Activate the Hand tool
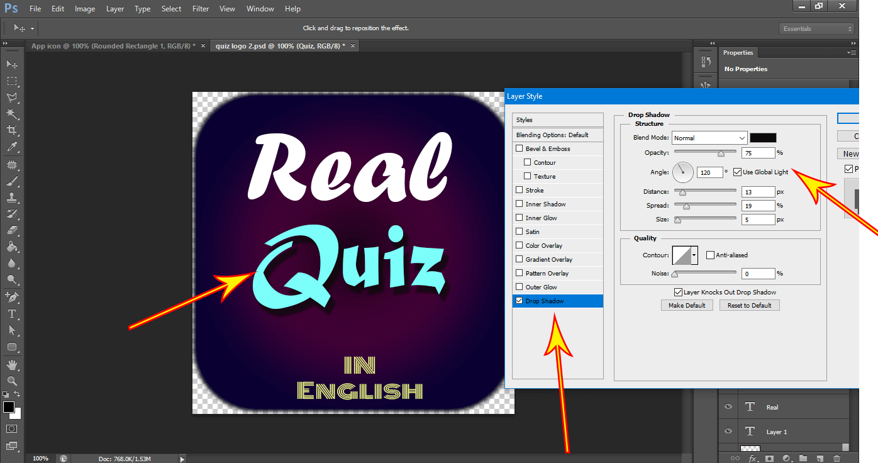 tap(11, 364)
